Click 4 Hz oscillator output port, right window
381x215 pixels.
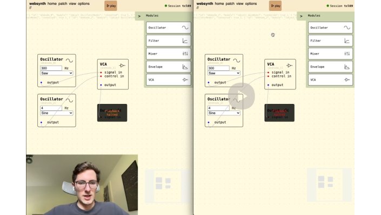[x=209, y=122]
